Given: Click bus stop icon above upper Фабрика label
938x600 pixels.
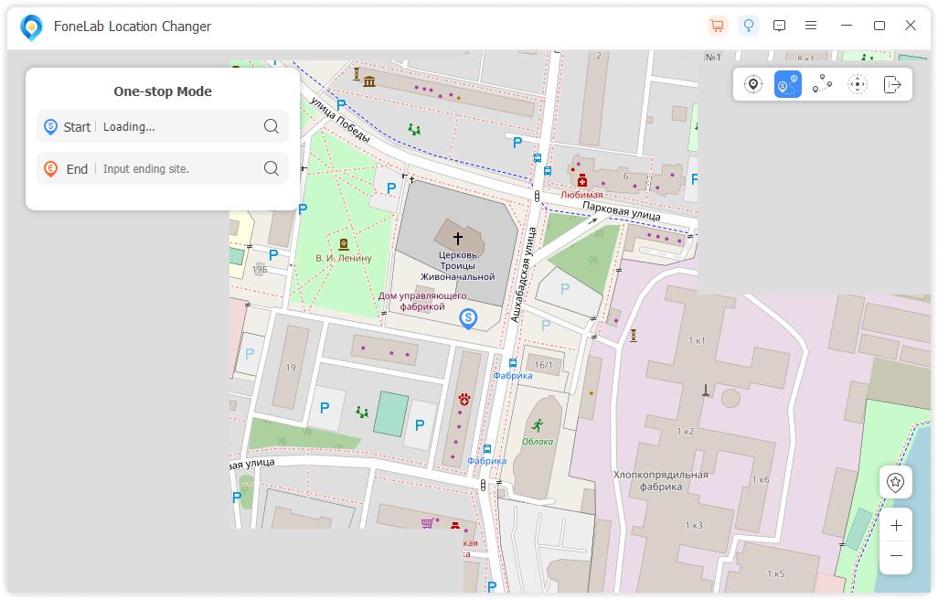Looking at the screenshot, I should 513,363.
